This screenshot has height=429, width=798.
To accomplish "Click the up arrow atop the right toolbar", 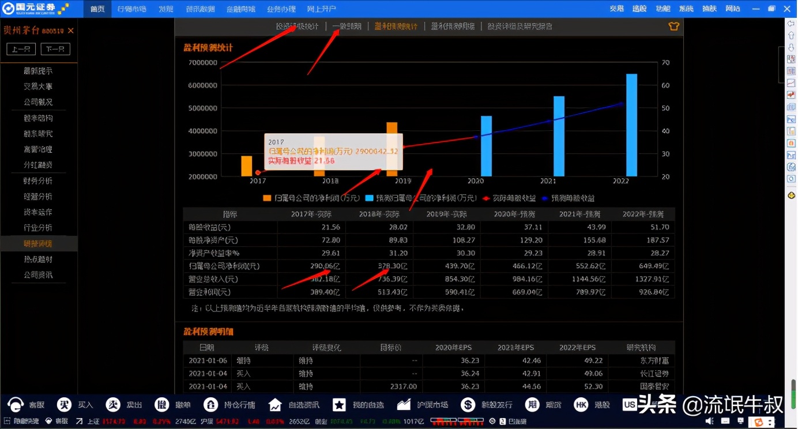I will tap(791, 35).
